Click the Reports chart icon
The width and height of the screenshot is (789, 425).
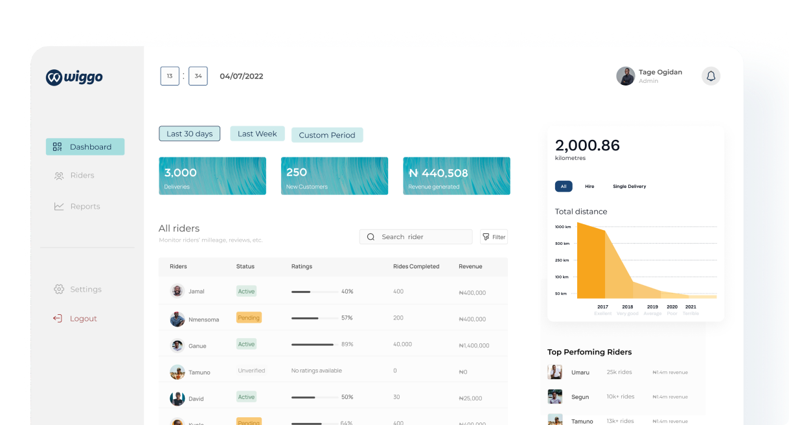59,207
